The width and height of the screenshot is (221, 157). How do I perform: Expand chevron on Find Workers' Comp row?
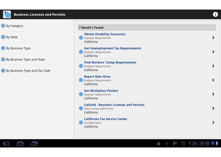[213, 66]
